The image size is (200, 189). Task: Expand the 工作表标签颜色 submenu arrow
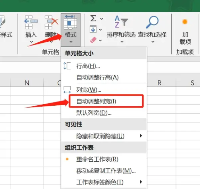coord(141,182)
